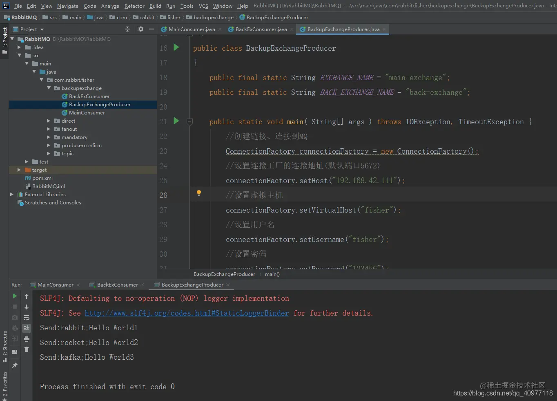This screenshot has height=401, width=557.
Task: Click the yellow intention lightbulb at line 26
Action: (199, 193)
